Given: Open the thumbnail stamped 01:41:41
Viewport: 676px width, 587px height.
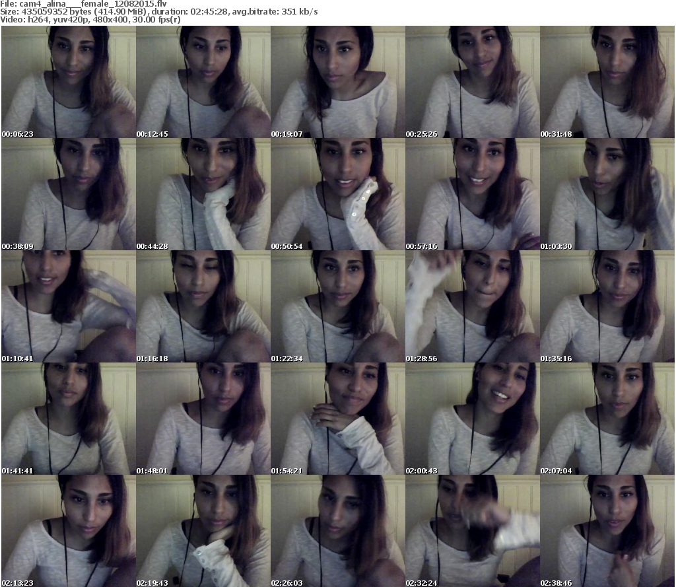Looking at the screenshot, I should click(69, 419).
